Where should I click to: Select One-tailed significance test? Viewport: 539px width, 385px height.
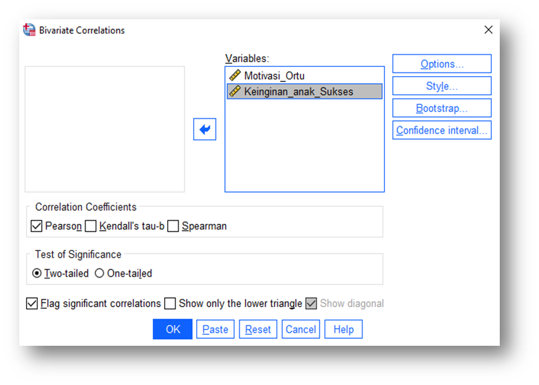point(100,273)
